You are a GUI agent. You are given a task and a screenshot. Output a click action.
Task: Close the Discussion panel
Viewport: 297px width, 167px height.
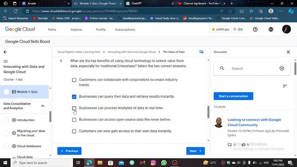(288, 52)
